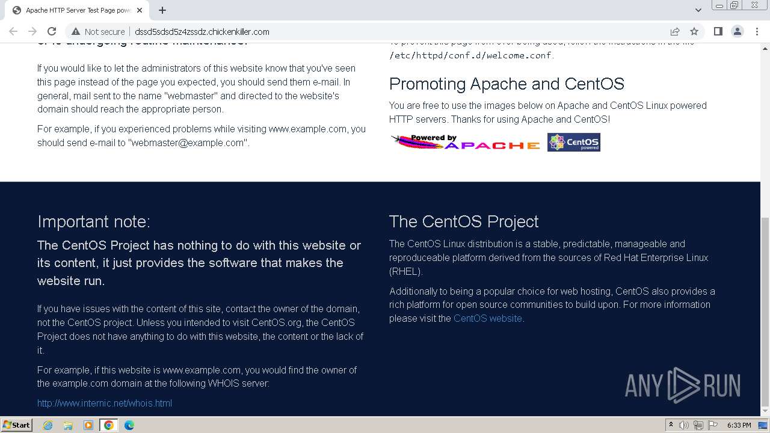770x433 pixels.
Task: Open a new browser tab
Action: (x=162, y=10)
